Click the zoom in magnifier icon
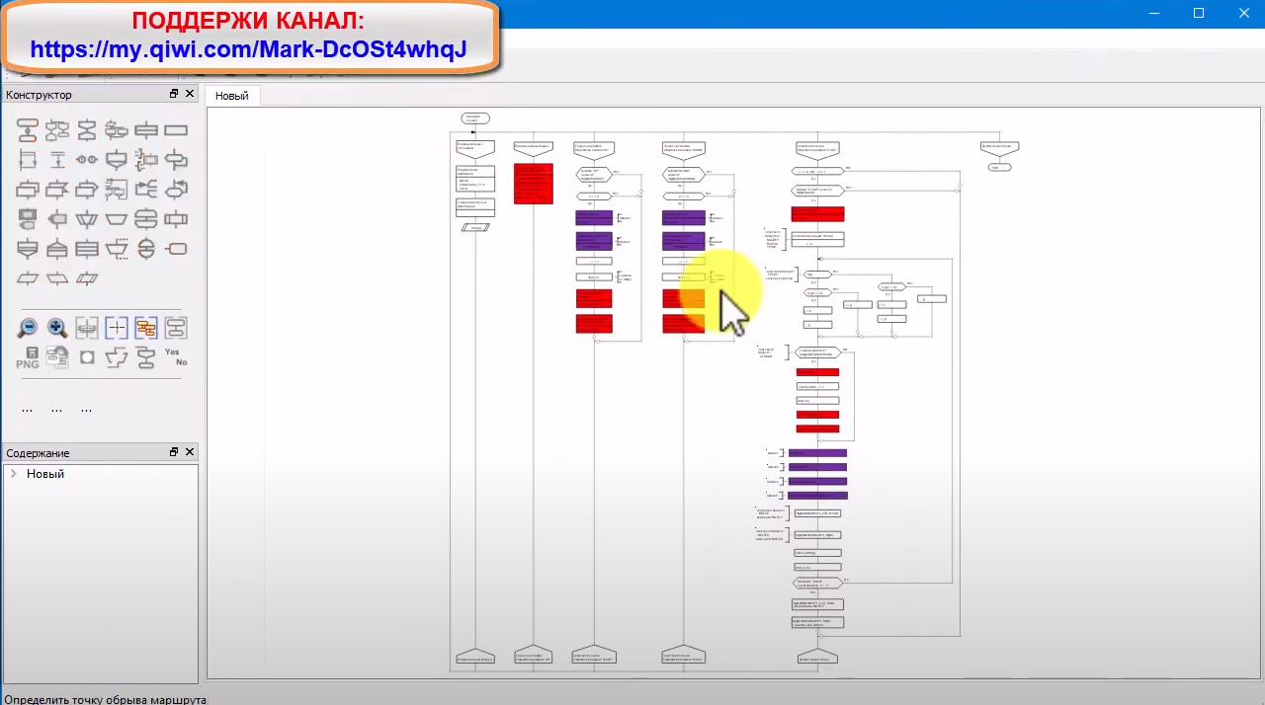The width and height of the screenshot is (1265, 705). [57, 328]
